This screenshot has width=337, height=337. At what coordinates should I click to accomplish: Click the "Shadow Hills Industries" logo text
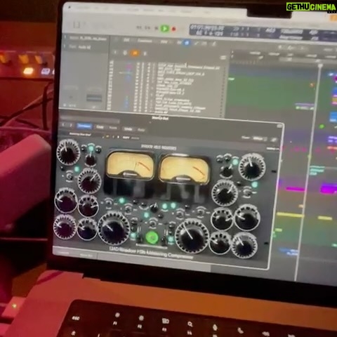159,147
